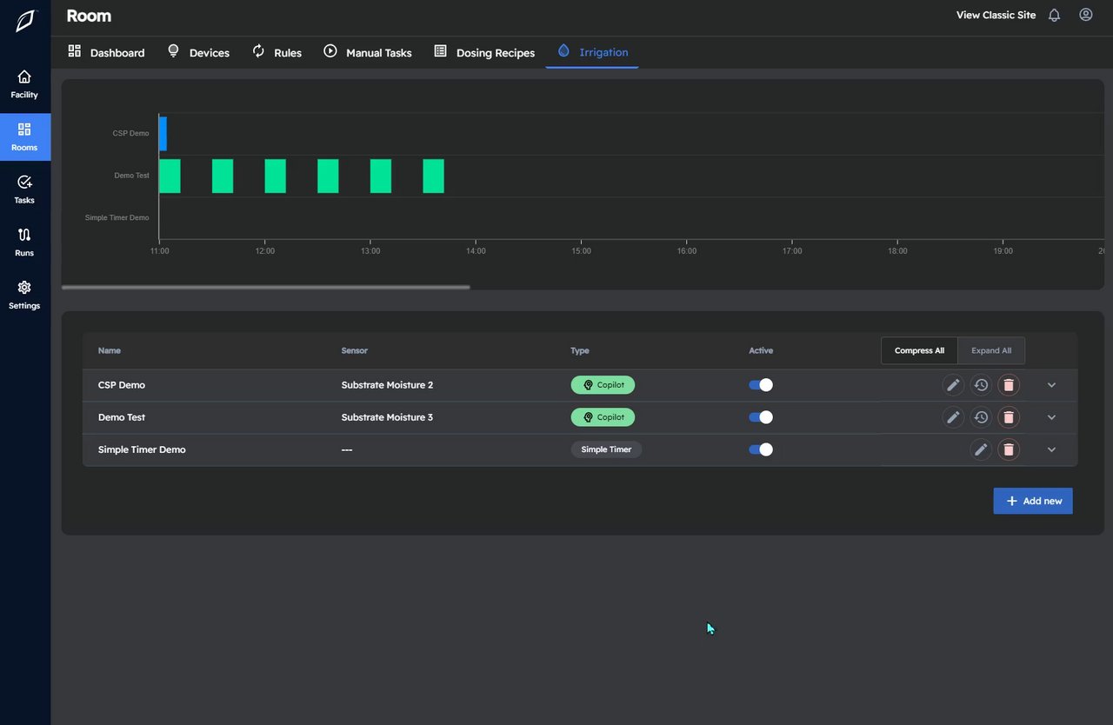Open the Tasks sidebar section
Image resolution: width=1113 pixels, height=725 pixels.
tap(24, 190)
